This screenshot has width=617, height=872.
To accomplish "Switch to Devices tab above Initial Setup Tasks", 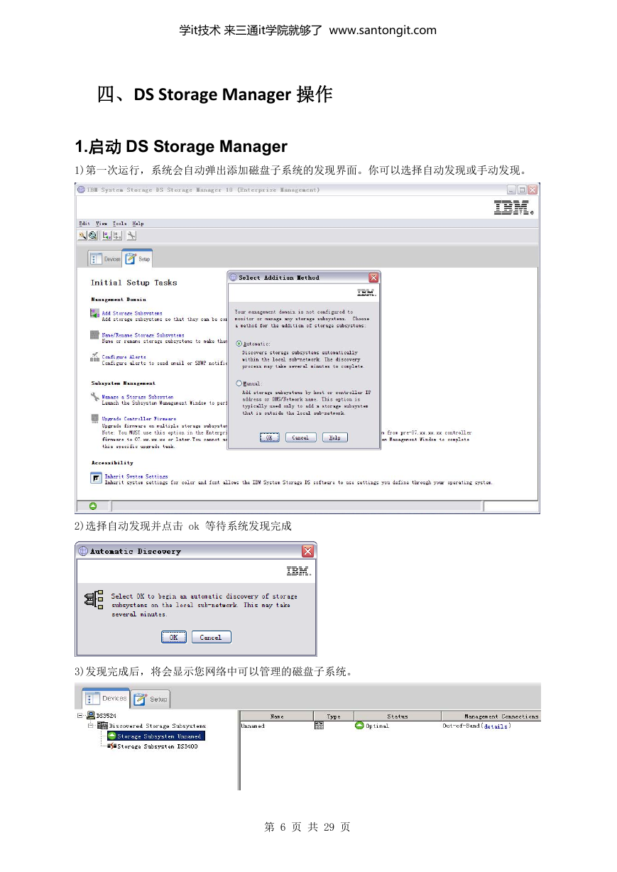I will (x=105, y=259).
